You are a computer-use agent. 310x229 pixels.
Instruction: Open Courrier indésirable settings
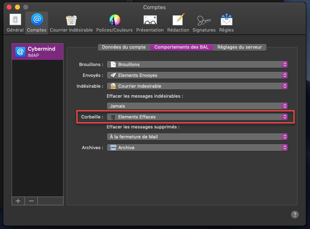[71, 23]
